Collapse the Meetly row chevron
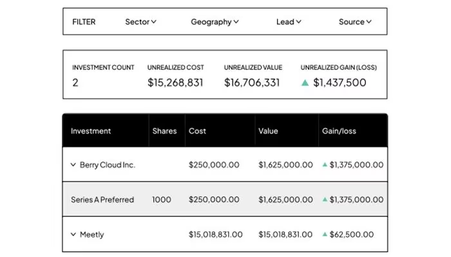Screen dimensions: 451x257 [73, 235]
